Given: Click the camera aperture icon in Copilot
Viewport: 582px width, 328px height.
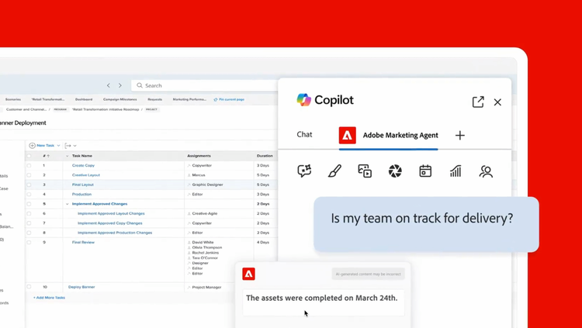Looking at the screenshot, I should 395,171.
